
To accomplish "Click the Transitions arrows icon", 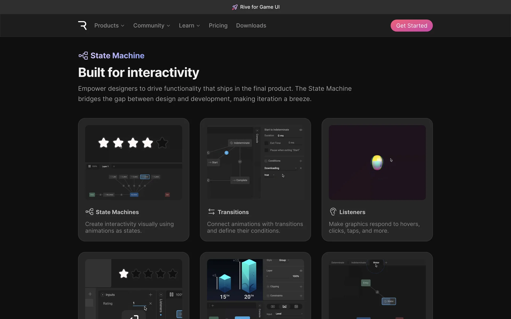I will coord(211,212).
